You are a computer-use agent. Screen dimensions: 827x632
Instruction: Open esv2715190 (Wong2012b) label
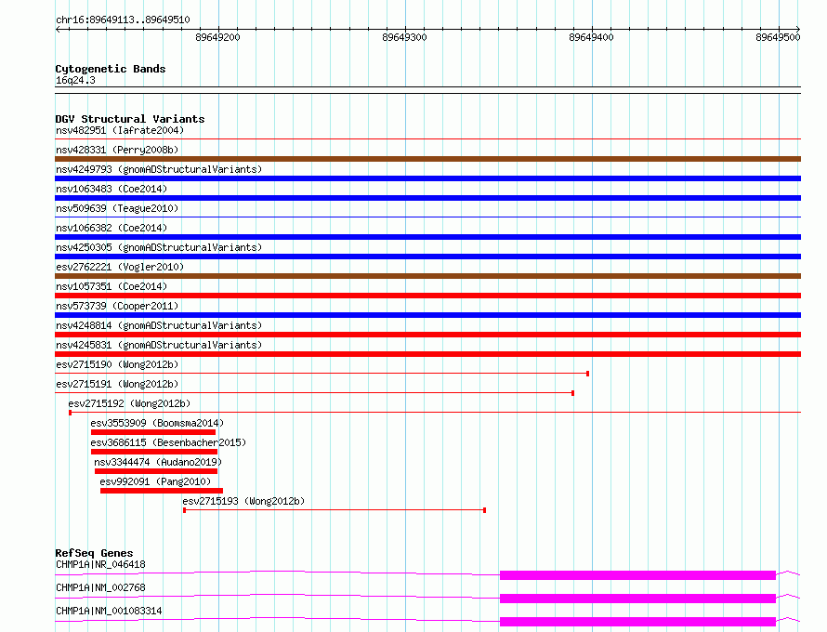click(x=117, y=364)
